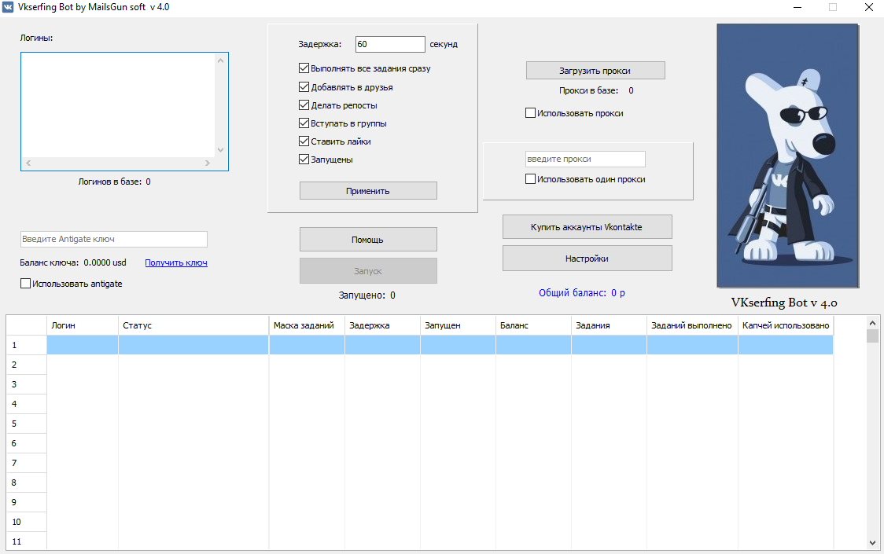Click "Общий баланс: 0 р" text
This screenshot has width=884, height=554.
coord(582,292)
